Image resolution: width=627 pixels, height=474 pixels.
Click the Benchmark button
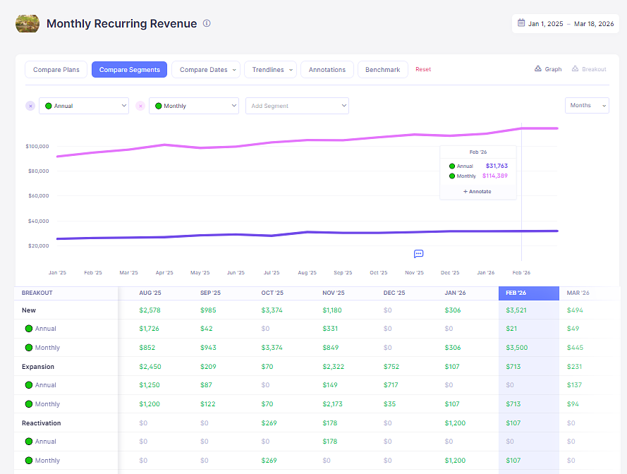[x=382, y=70]
